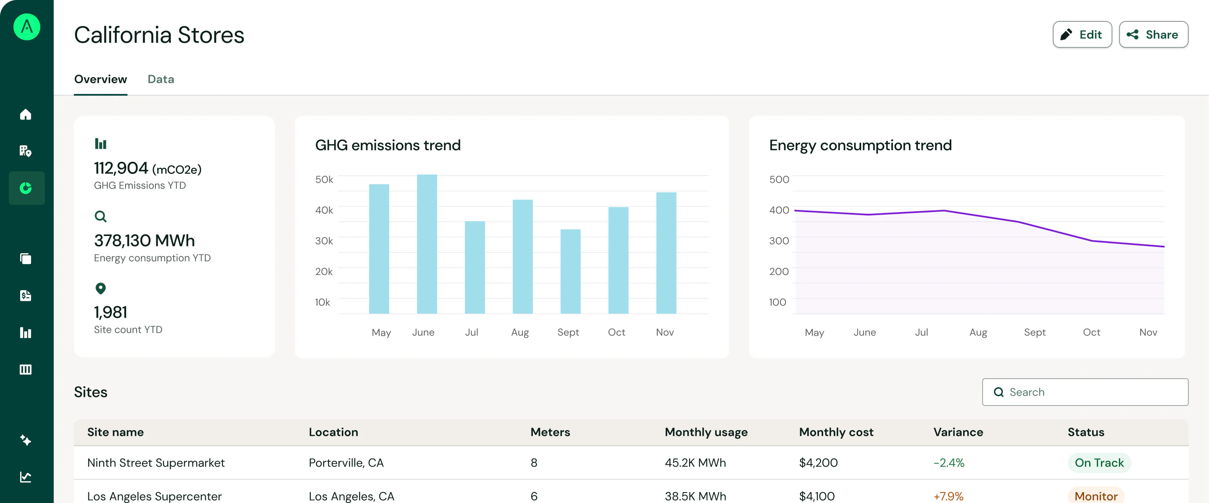Click the bar chart icon above GHG Emissions
This screenshot has width=1209, height=503.
[x=101, y=144]
